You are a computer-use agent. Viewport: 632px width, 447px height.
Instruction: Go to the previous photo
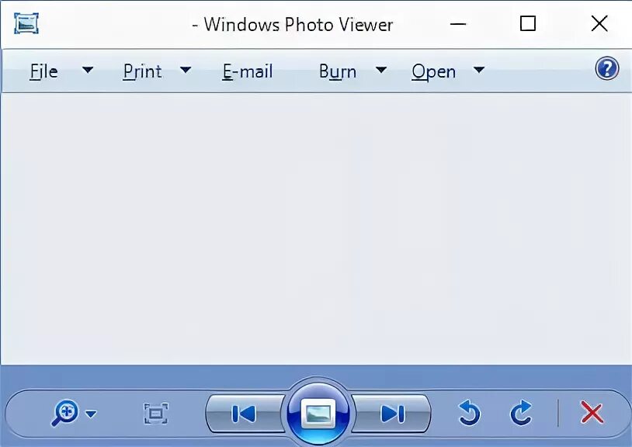[245, 414]
